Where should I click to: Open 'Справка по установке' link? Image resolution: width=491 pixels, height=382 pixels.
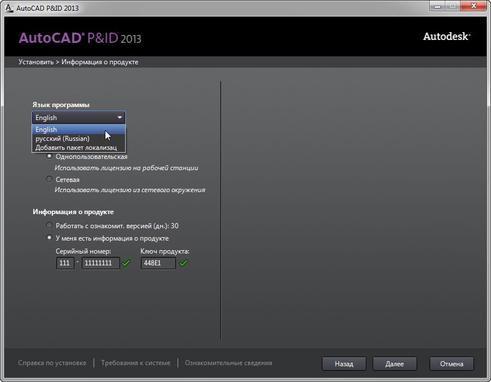pos(52,363)
